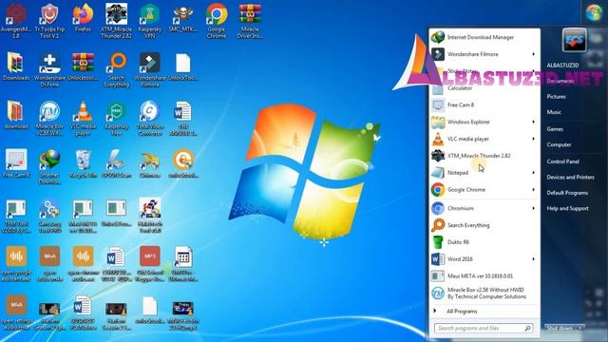Open Pictures library link
The image size is (608, 342).
[x=556, y=97]
